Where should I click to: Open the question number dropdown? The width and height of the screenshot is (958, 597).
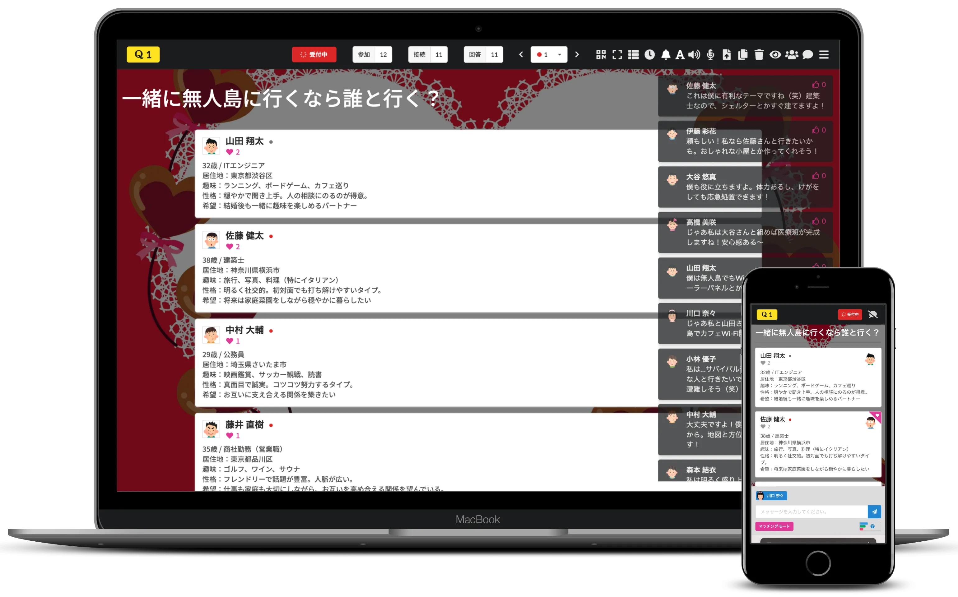point(560,55)
